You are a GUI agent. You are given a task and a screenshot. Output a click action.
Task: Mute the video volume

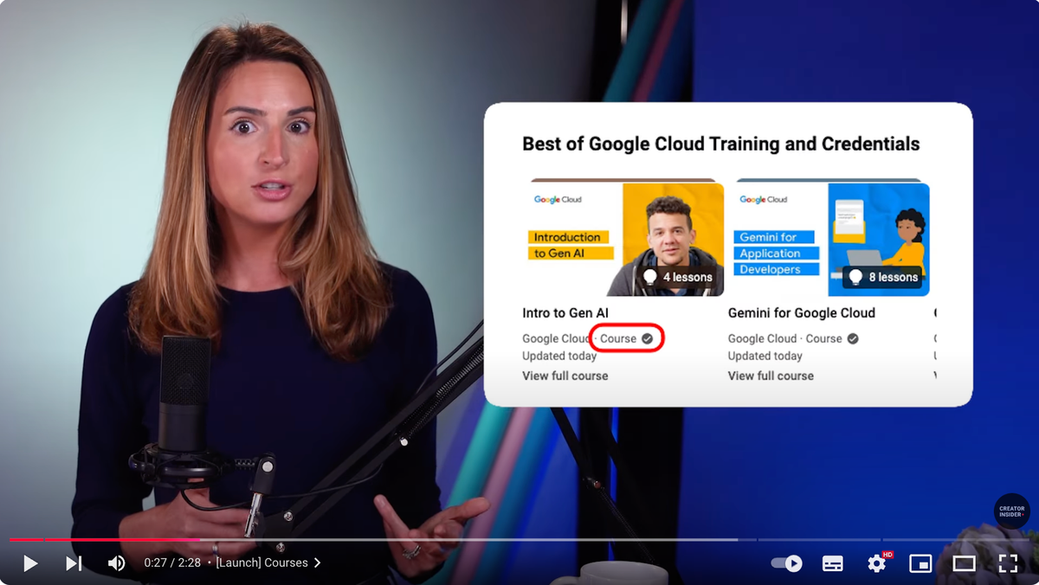click(x=116, y=563)
